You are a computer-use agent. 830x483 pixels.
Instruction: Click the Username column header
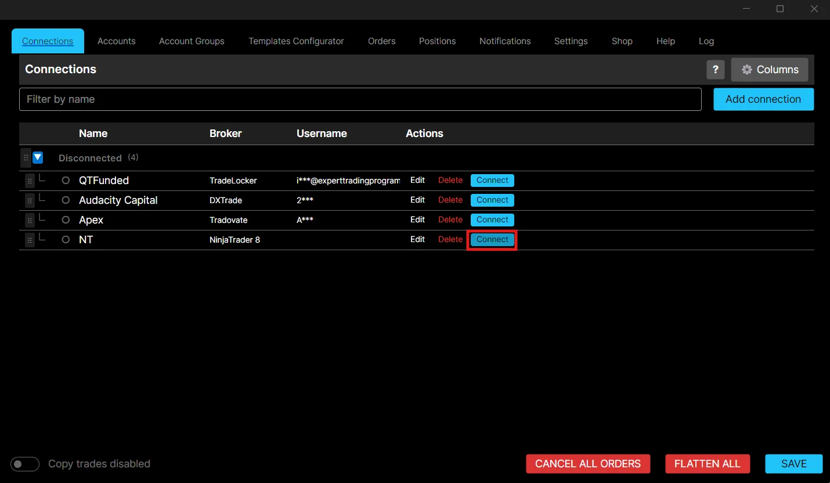pyautogui.click(x=322, y=134)
